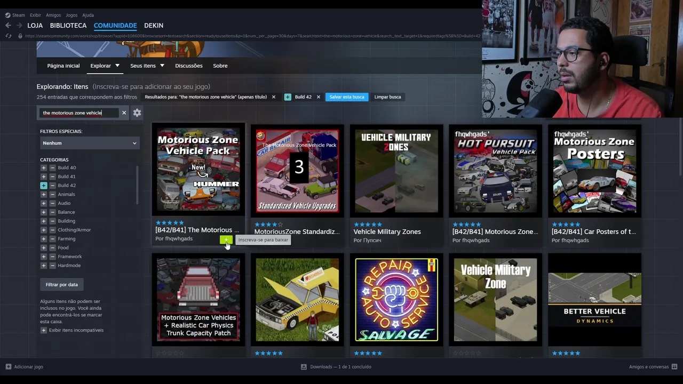The width and height of the screenshot is (683, 384).
Task: Focus the workshop search text field
Action: [x=80, y=113]
